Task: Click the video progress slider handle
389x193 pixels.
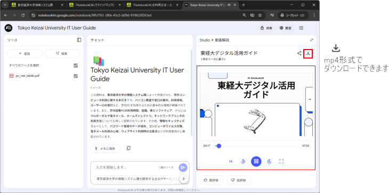Action: tap(218, 146)
